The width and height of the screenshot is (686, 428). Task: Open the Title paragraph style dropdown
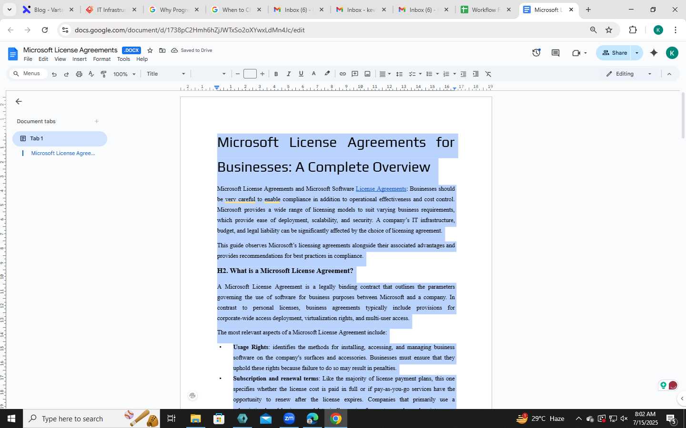tap(166, 74)
